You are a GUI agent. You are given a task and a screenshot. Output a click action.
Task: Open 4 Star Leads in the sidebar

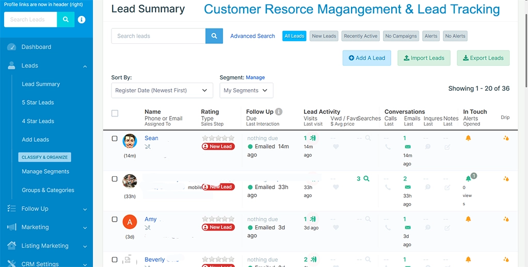(38, 121)
